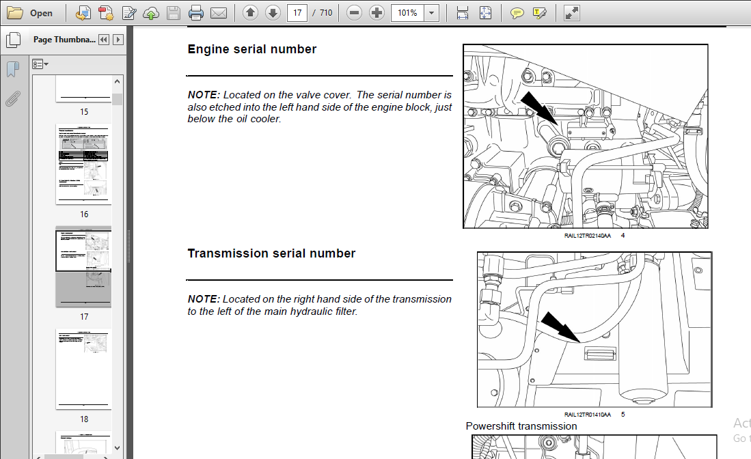
Task: Click the Engine serial number heading
Action: click(x=252, y=49)
